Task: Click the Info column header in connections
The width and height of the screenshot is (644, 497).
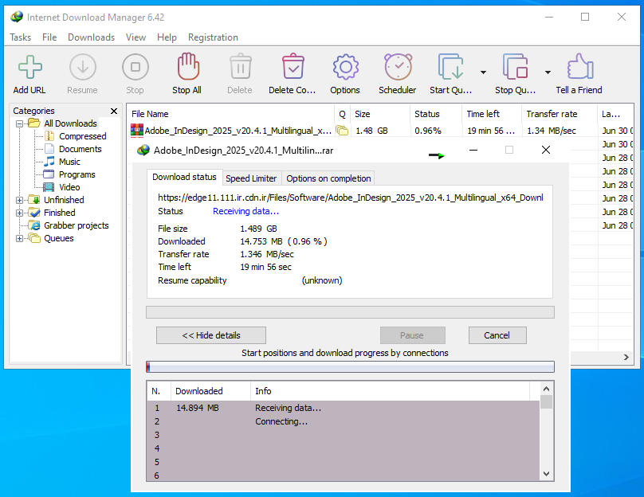Action: coord(391,391)
